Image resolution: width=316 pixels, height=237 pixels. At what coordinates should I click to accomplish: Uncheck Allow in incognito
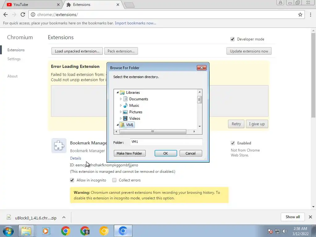point(72,180)
